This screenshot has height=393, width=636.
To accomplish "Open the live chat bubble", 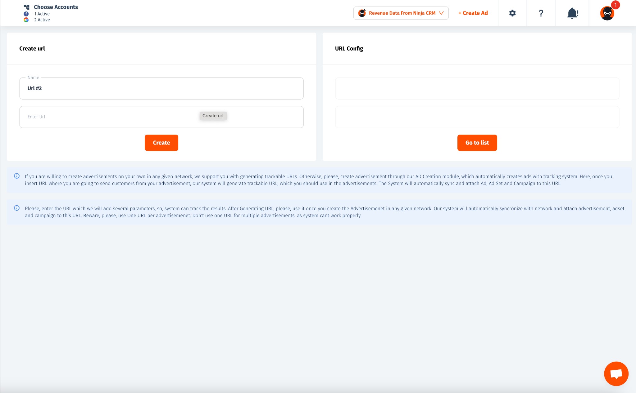I will [x=616, y=373].
